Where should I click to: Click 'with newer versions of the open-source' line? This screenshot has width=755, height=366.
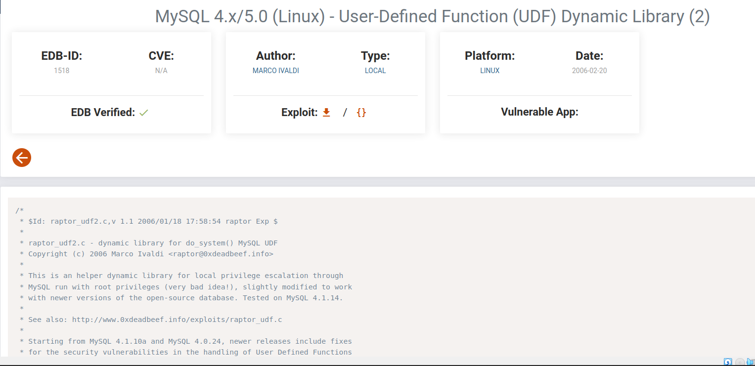click(181, 298)
